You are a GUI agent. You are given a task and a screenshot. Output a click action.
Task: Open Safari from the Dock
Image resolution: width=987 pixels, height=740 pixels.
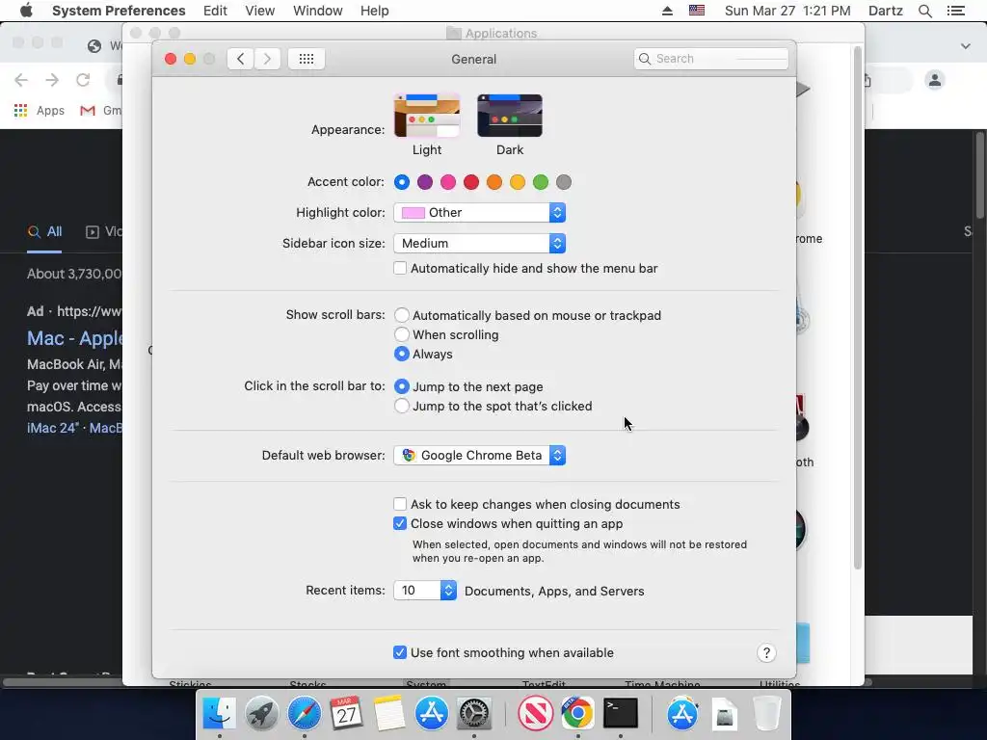(304, 714)
